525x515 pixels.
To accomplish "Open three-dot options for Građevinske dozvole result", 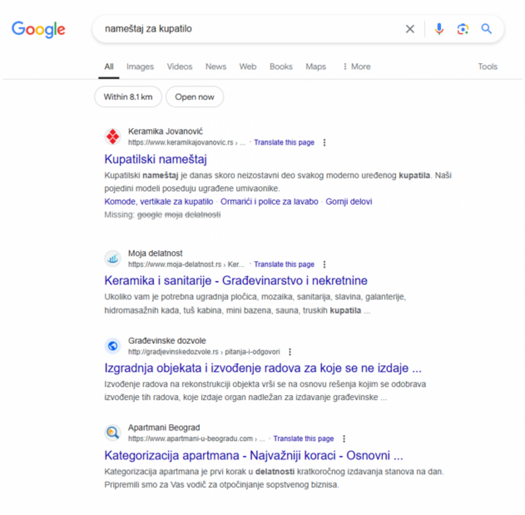I will click(x=290, y=352).
